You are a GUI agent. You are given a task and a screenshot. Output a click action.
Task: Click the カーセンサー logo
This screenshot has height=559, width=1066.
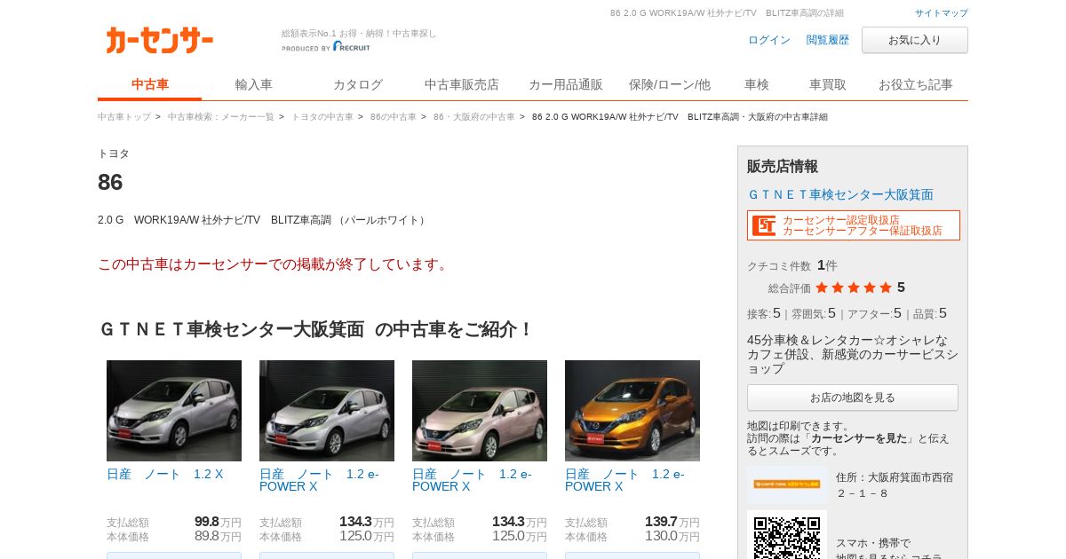click(x=159, y=40)
